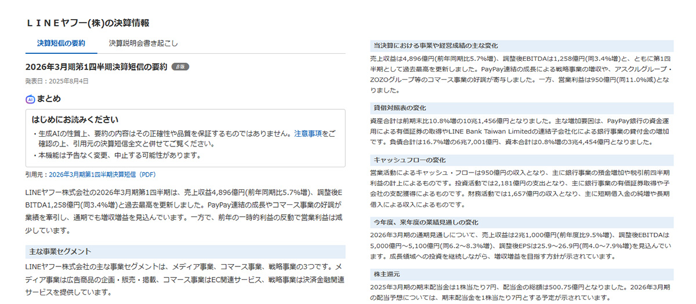
Task: Click the まとめ heading
Action: pos(49,99)
